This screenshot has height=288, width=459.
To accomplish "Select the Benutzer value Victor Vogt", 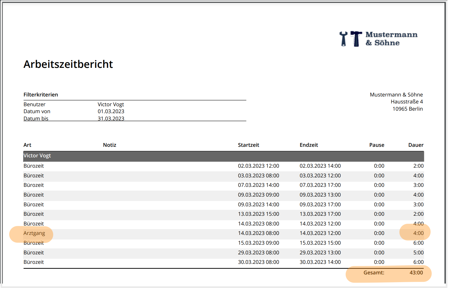I will click(111, 104).
